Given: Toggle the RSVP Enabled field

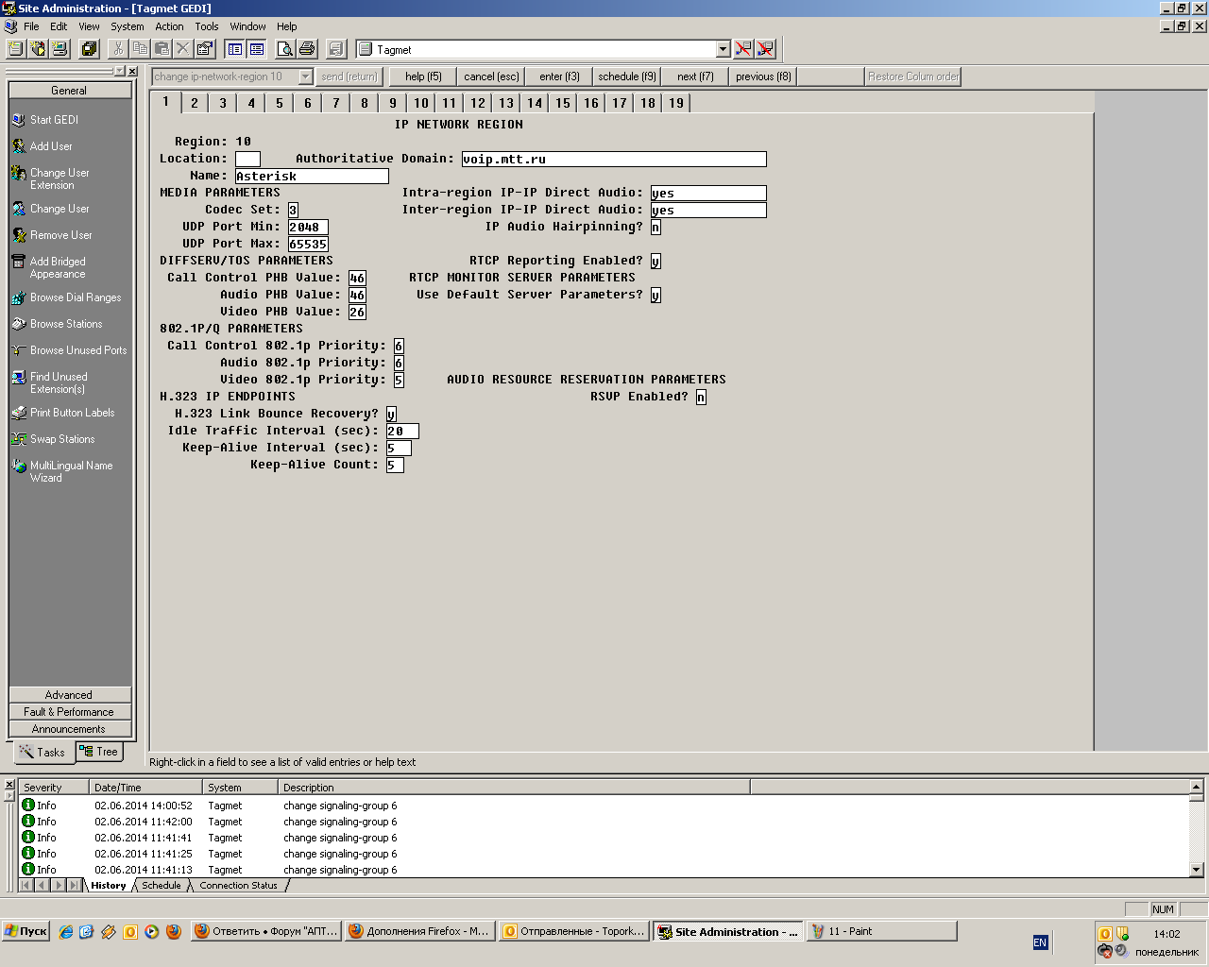Looking at the screenshot, I should pyautogui.click(x=701, y=397).
